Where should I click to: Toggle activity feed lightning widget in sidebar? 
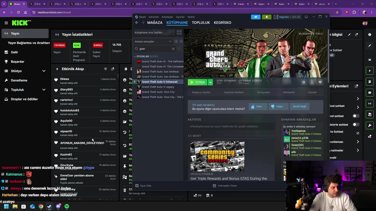(370, 71)
